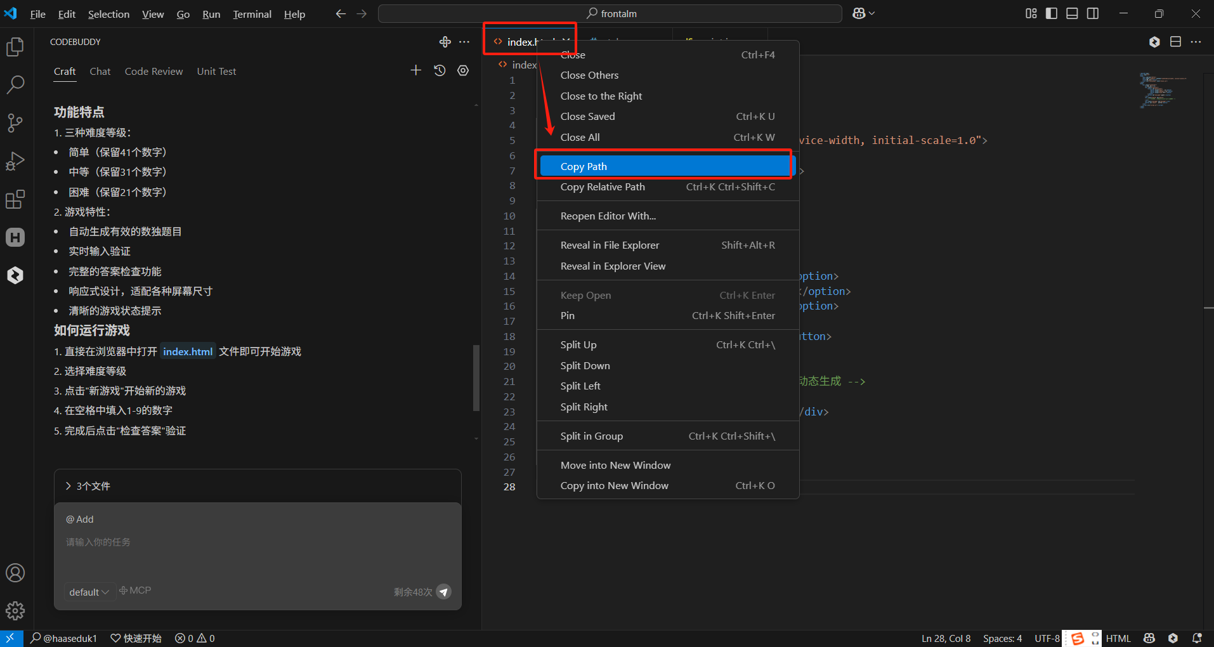The width and height of the screenshot is (1214, 647).
Task: Open the Explorer view in activity bar
Action: (15, 47)
